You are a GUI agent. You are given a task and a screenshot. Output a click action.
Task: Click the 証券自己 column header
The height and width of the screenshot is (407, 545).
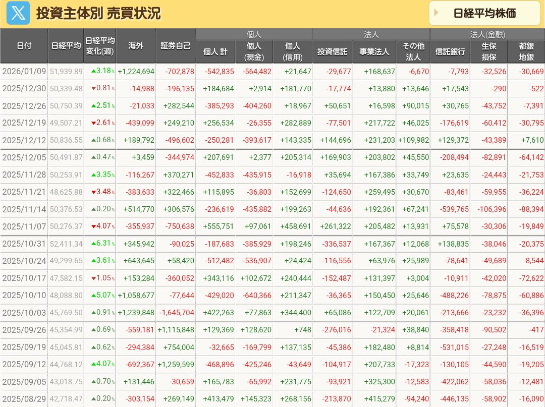176,46
